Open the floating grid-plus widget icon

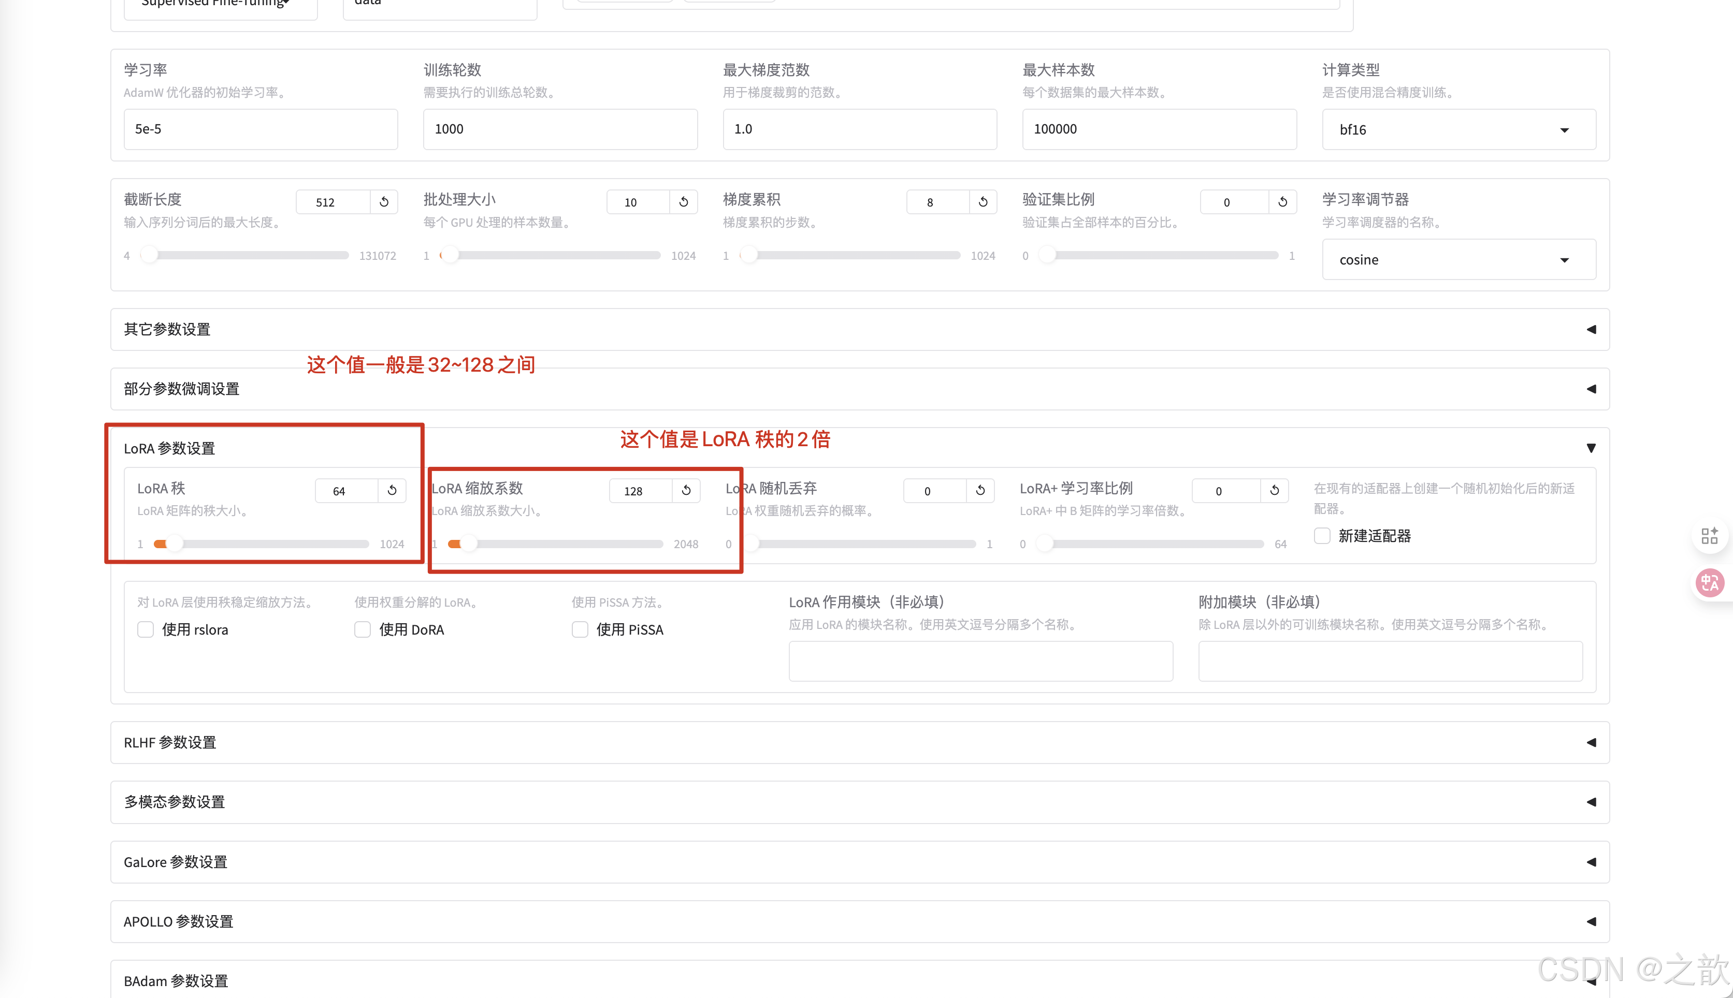tap(1710, 536)
